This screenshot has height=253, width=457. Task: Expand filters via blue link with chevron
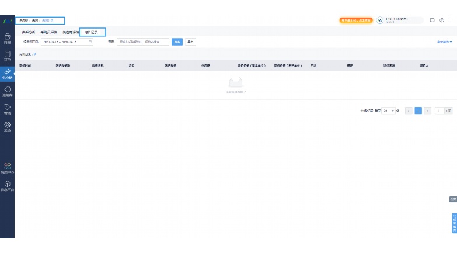[x=445, y=41]
